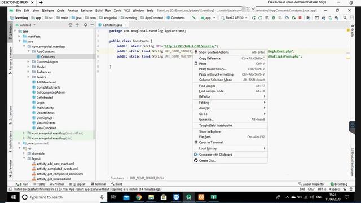361x203 pixels.
Task: Click the yellow inspection warning indicator
Action: pyautogui.click(x=348, y=30)
